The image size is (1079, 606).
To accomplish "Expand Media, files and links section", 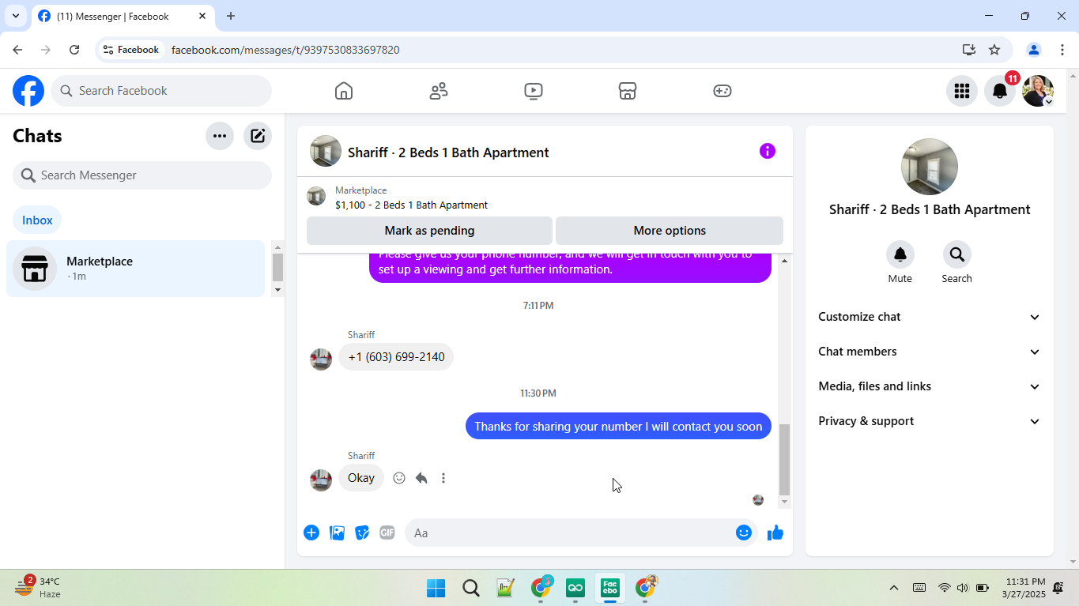I will [930, 386].
